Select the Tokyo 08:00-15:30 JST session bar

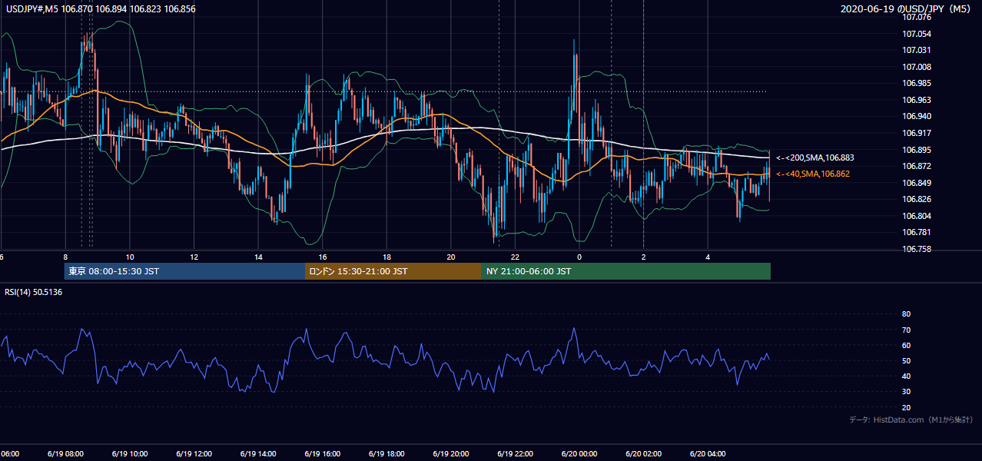[184, 271]
